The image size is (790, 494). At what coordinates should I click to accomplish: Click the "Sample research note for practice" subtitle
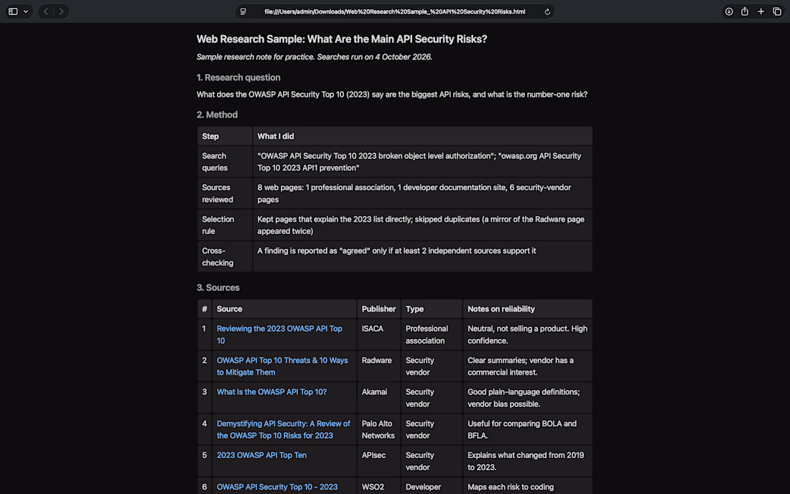pyautogui.click(x=314, y=57)
